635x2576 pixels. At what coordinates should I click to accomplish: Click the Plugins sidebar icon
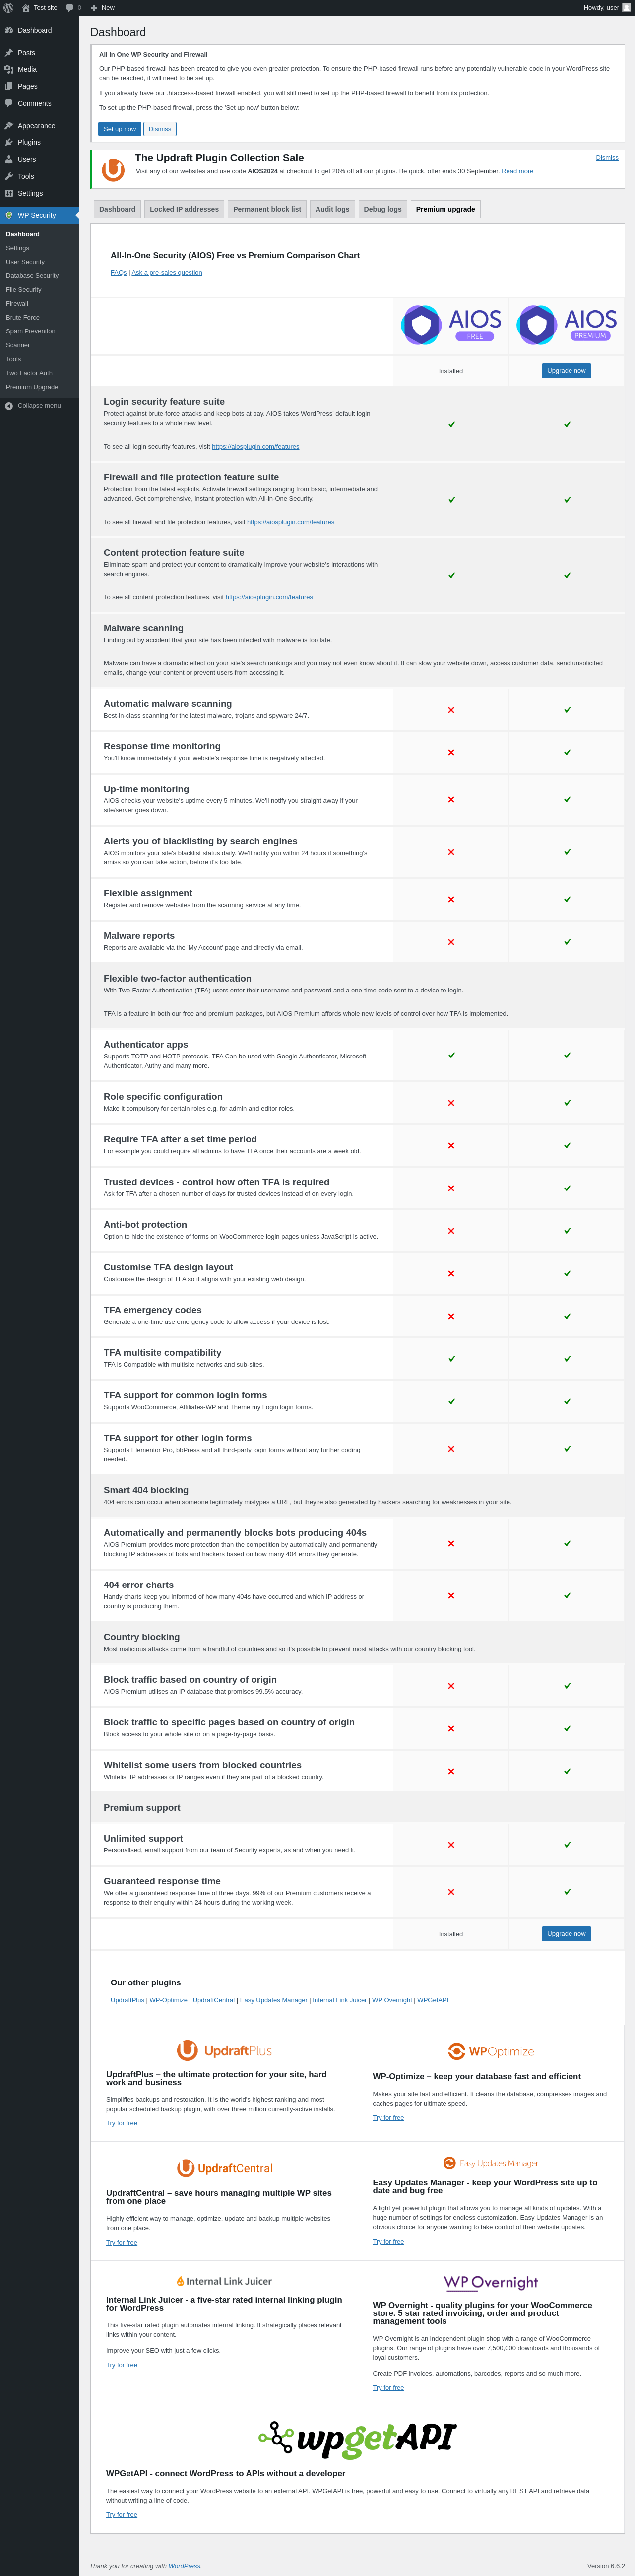pyautogui.click(x=9, y=142)
